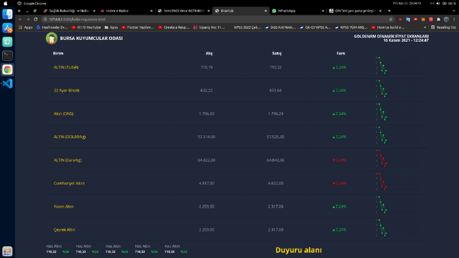The height and width of the screenshot is (258, 459).
Task: Switch to Index e-Nabız tab
Action: (126, 11)
